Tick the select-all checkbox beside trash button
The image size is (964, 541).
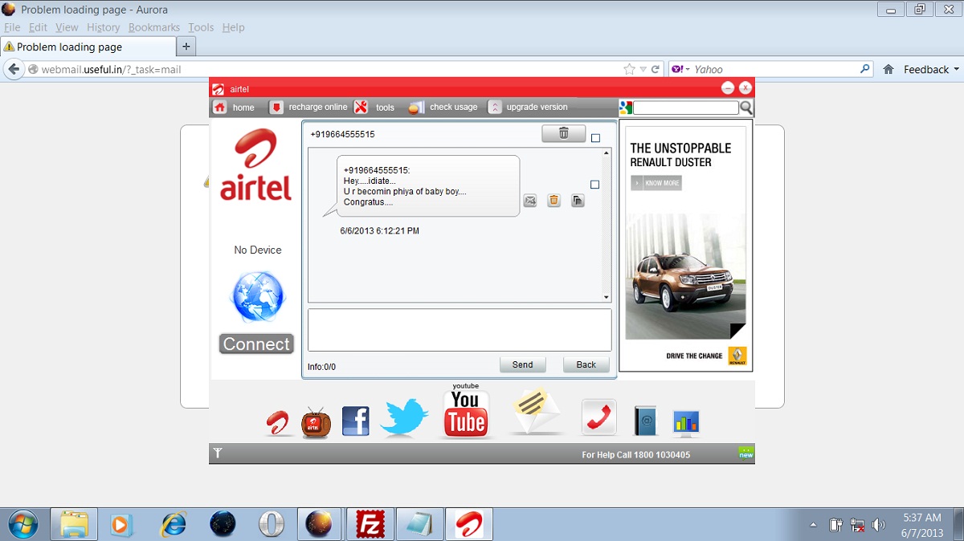click(595, 138)
